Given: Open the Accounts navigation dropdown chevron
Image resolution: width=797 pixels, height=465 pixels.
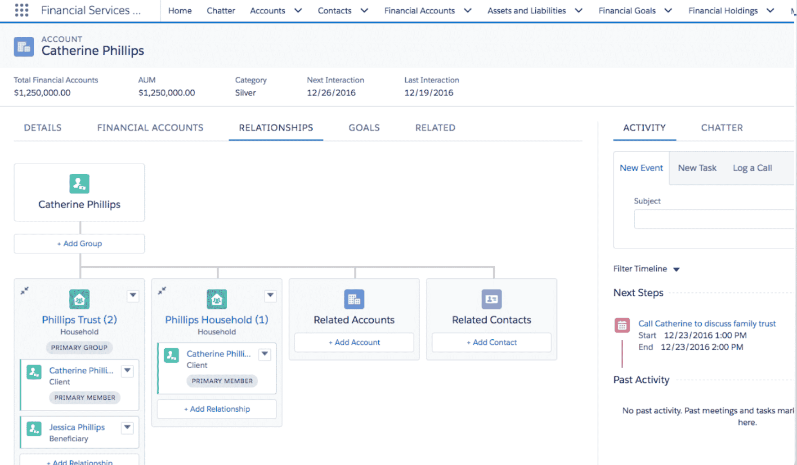Looking at the screenshot, I should (x=298, y=10).
